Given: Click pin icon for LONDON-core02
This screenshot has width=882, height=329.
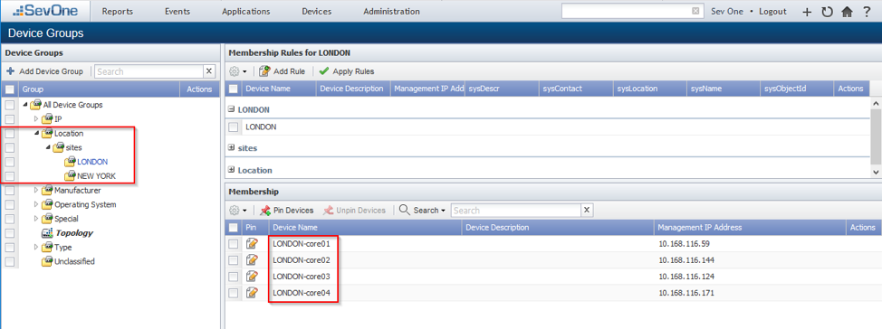Looking at the screenshot, I should pos(252,260).
